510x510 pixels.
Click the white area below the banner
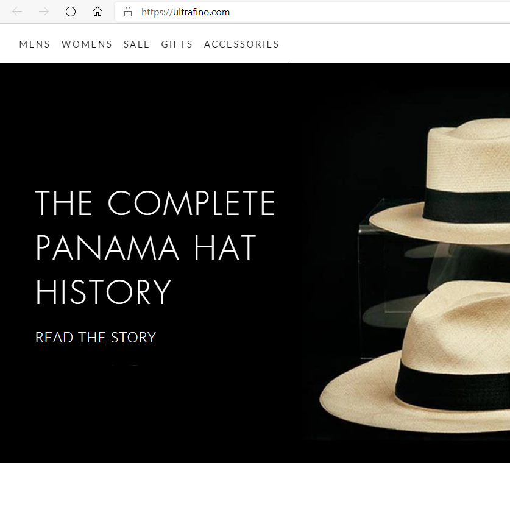[x=255, y=486]
